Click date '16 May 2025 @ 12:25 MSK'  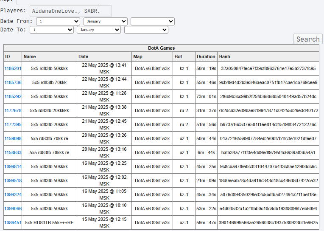click(104, 166)
